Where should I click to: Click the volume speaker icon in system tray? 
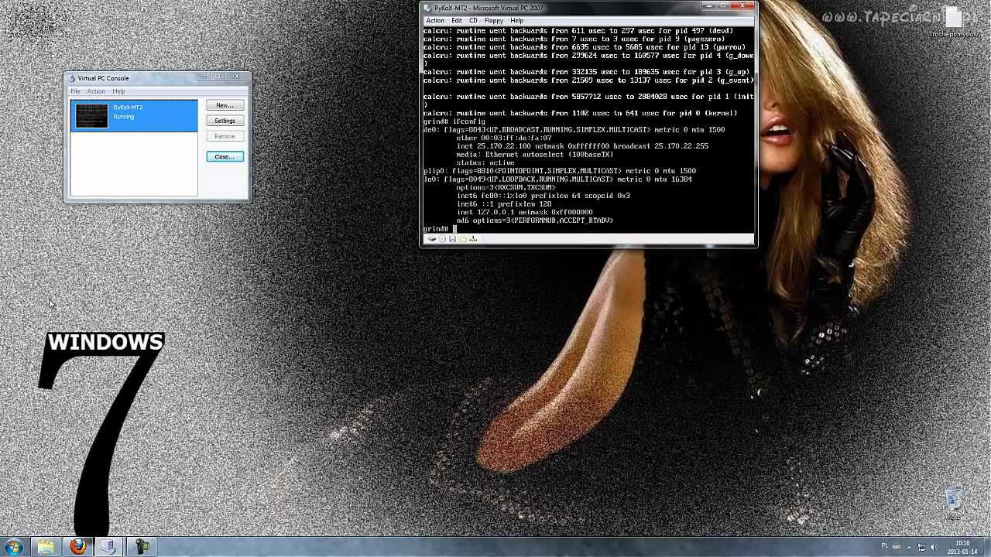pyautogui.click(x=934, y=547)
